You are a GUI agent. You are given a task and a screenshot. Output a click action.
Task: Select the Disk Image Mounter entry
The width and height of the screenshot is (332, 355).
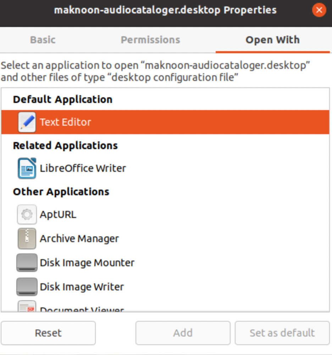coord(87,263)
